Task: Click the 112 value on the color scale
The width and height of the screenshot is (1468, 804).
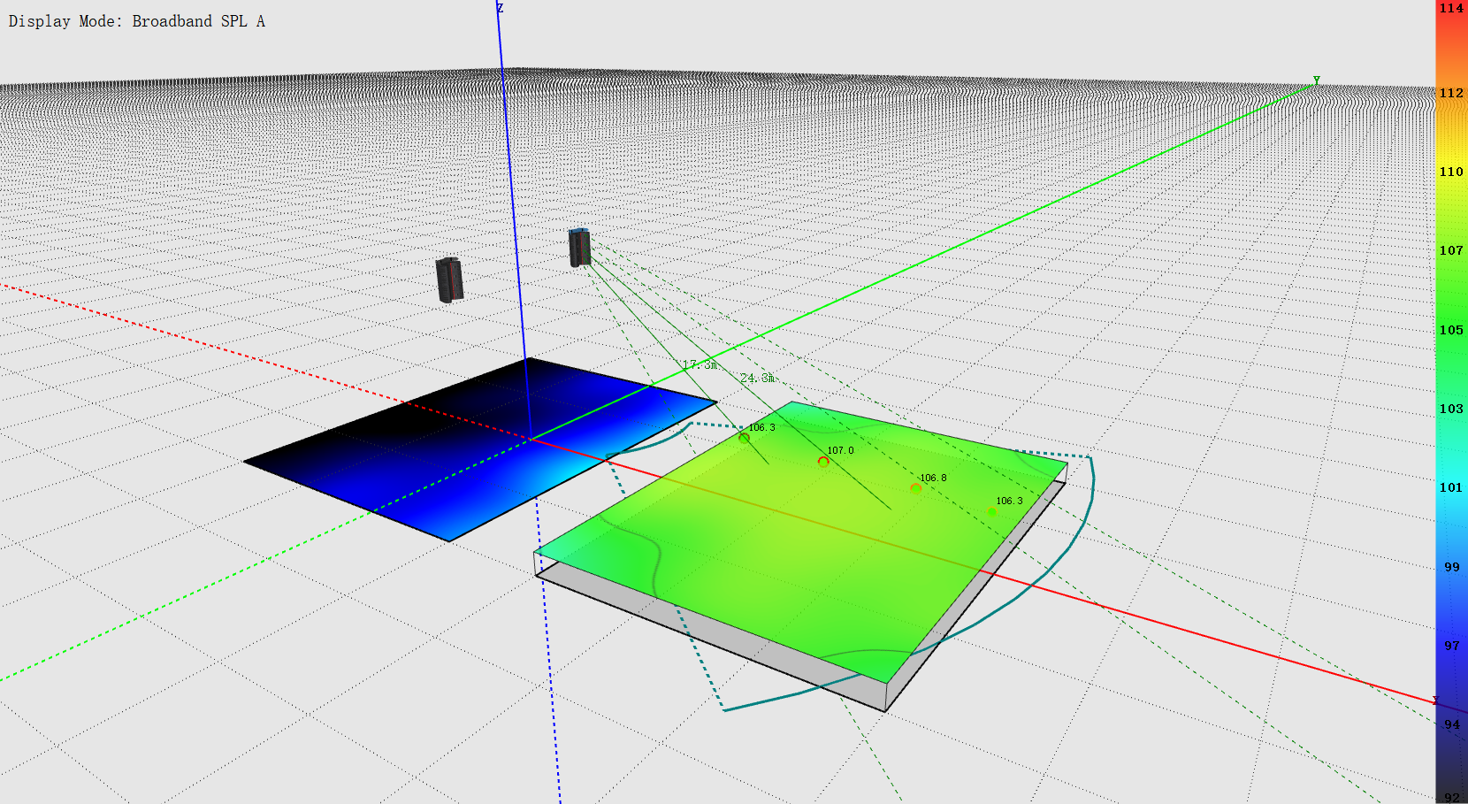Action: click(x=1451, y=93)
